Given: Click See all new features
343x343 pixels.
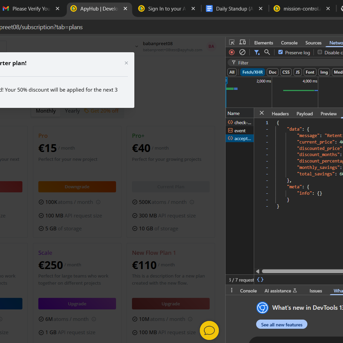Looking at the screenshot, I should pyautogui.click(x=281, y=325).
